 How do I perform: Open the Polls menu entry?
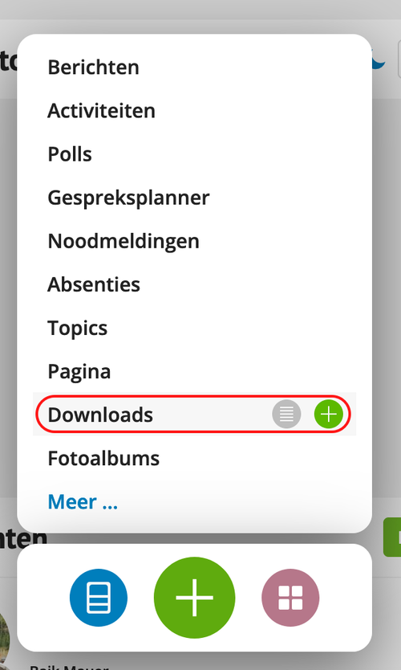(x=70, y=154)
